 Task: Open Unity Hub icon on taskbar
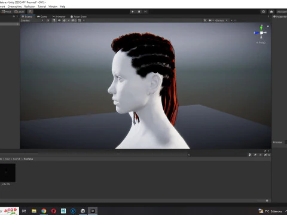pyautogui.click(x=83, y=211)
